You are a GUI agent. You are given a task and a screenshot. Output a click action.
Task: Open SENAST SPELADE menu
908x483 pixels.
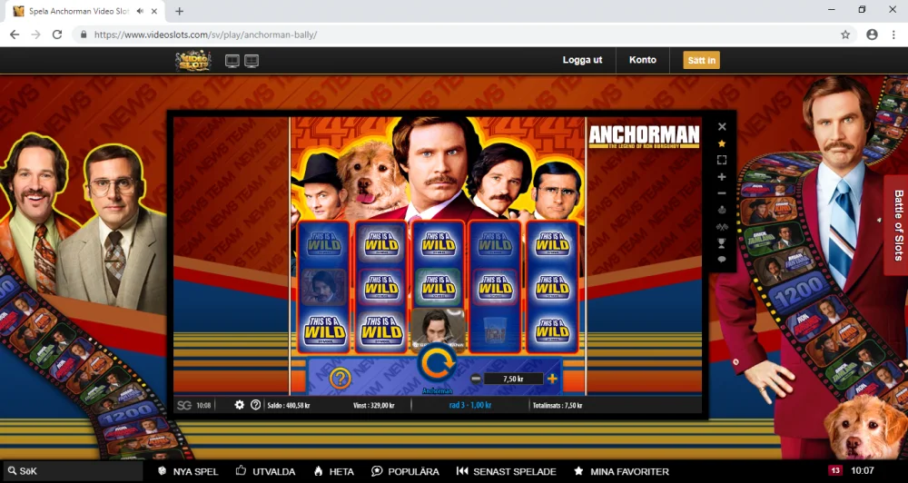506,471
